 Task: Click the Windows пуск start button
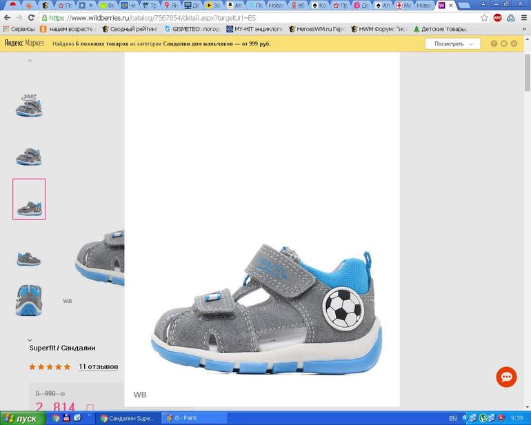tap(23, 418)
